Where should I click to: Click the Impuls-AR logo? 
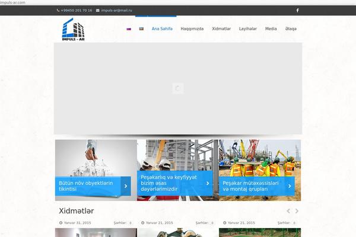tap(73, 29)
